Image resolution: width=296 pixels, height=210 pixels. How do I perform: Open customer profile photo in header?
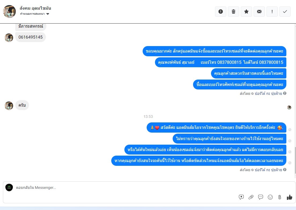[9, 11]
